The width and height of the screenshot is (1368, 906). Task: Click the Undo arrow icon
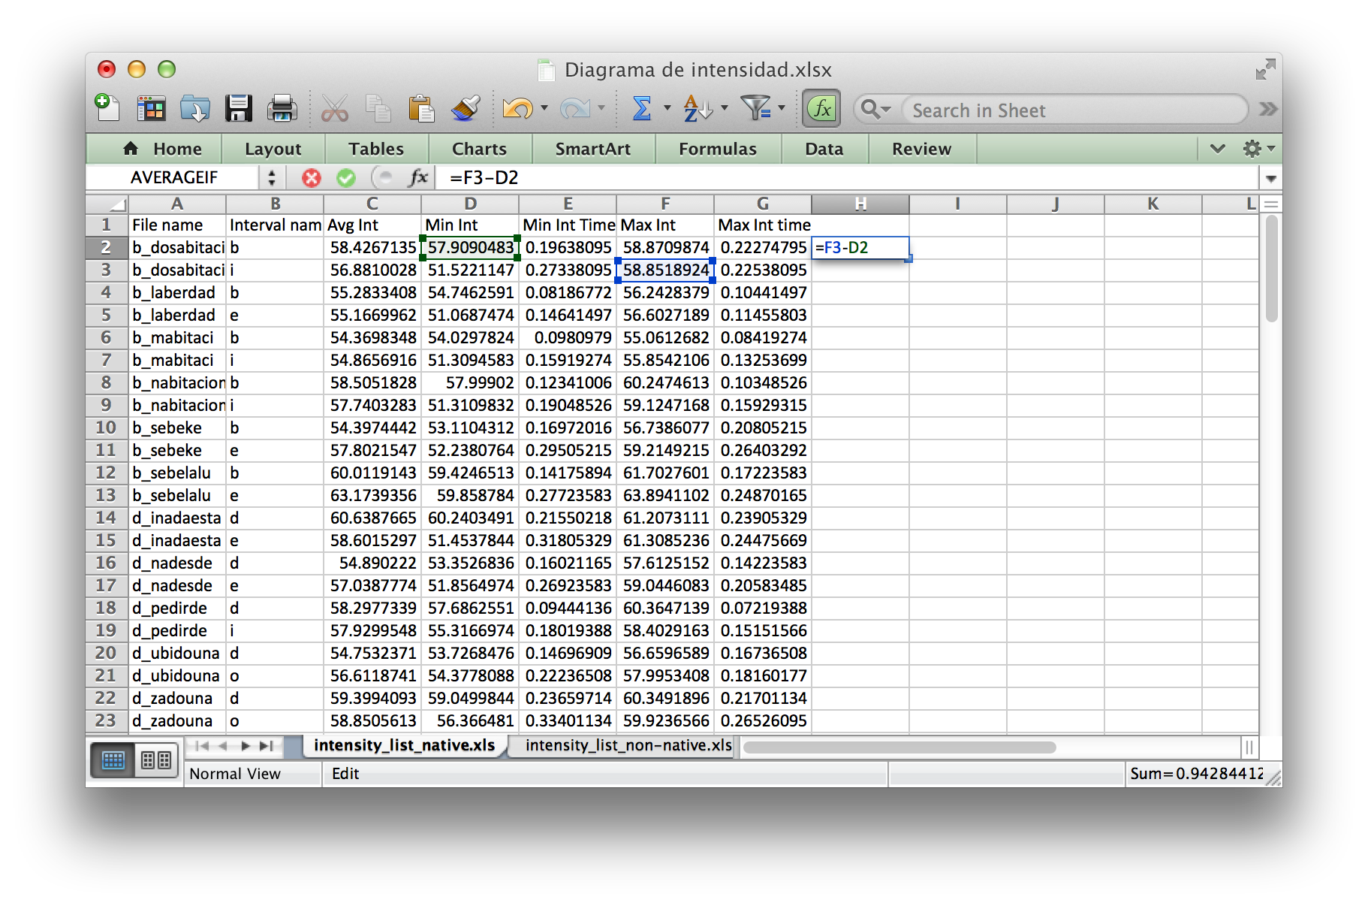click(x=517, y=109)
